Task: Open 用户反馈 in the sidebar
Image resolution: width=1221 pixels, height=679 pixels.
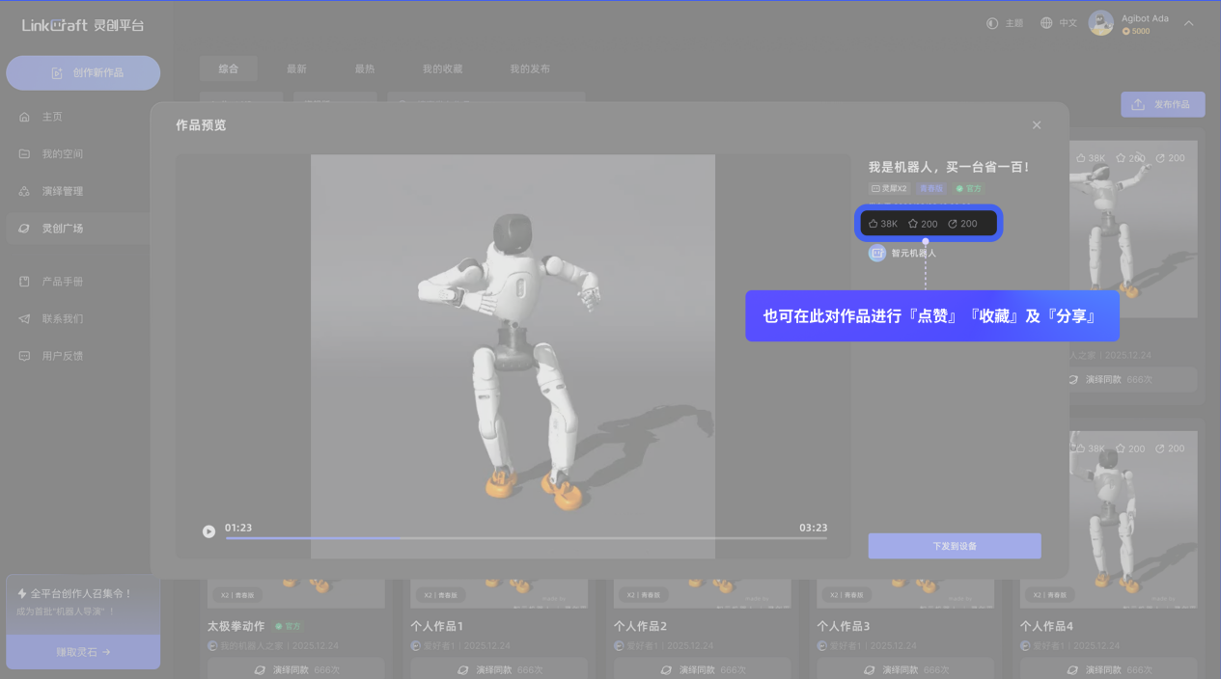Action: point(62,356)
